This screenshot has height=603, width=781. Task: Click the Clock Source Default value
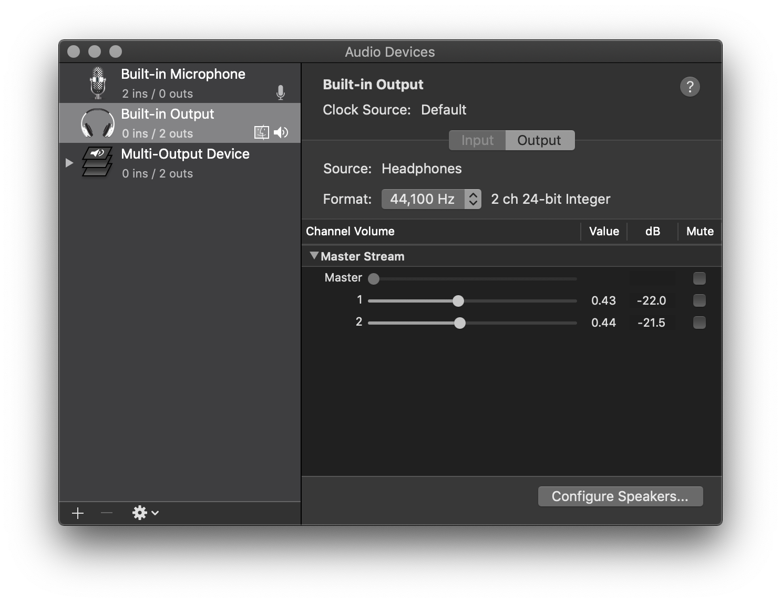(x=444, y=110)
